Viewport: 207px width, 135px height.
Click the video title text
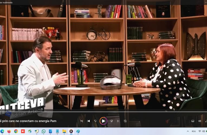28,121
